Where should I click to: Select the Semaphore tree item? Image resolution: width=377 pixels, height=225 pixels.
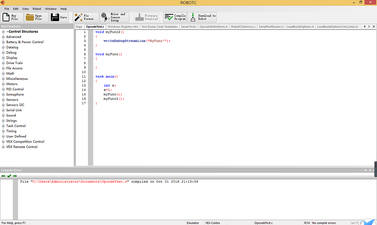pos(15,95)
